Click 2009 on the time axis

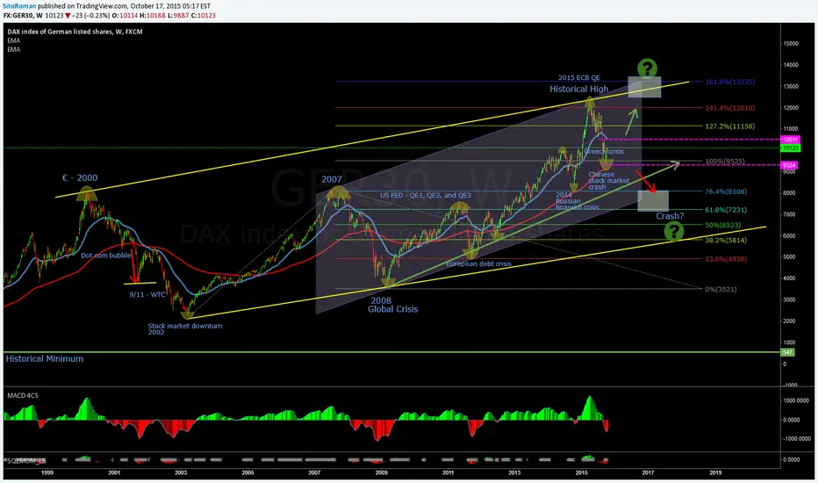381,472
